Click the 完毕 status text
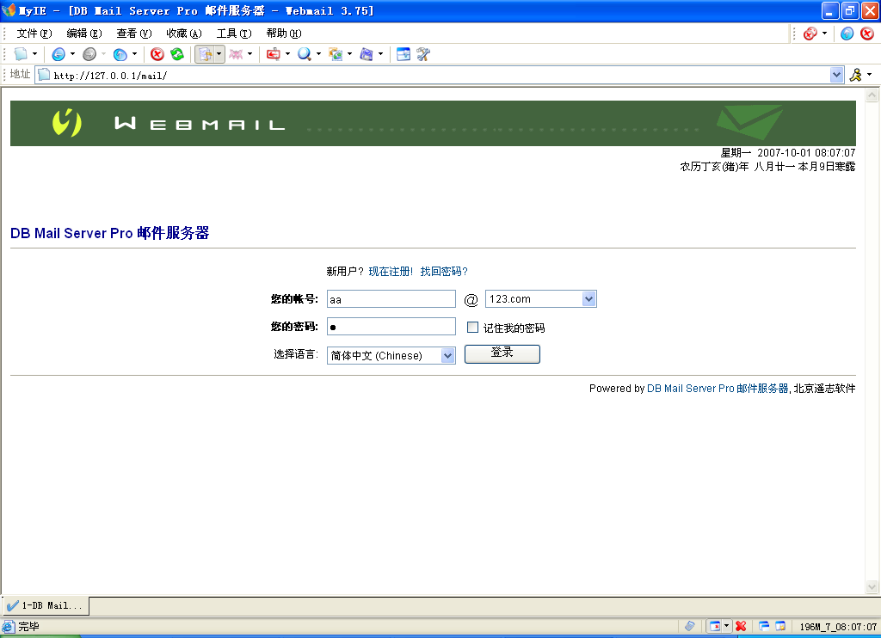881x638 pixels. click(x=28, y=626)
